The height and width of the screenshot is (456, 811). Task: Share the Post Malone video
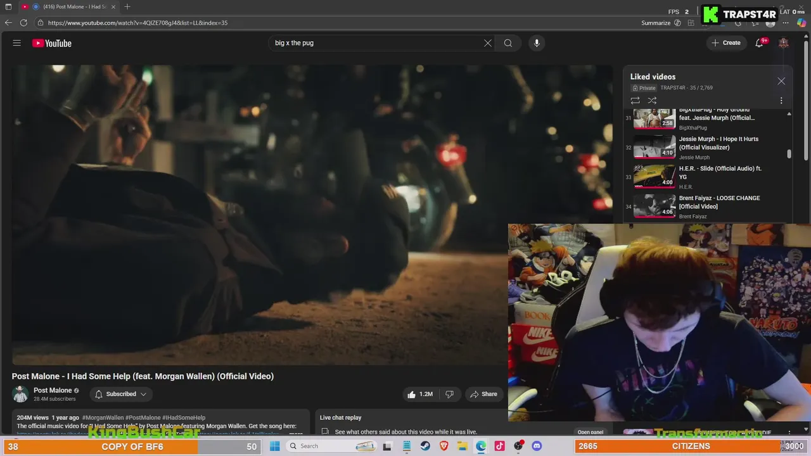tap(483, 394)
